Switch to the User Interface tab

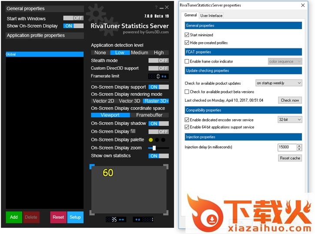click(x=211, y=16)
